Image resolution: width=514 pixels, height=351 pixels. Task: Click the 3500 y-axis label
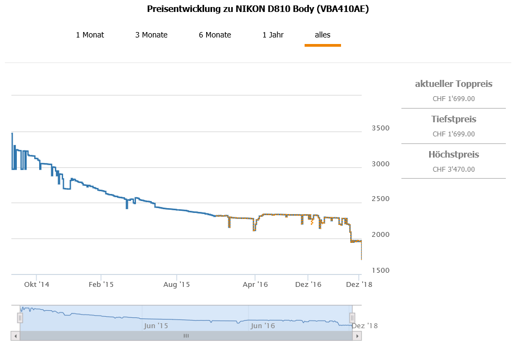(381, 128)
